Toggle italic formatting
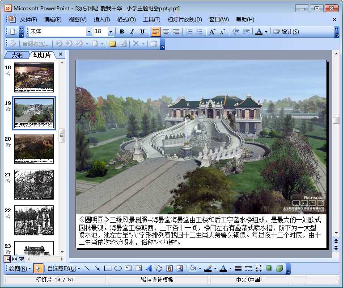Viewport: 343px width, 288px height. (x=132, y=32)
